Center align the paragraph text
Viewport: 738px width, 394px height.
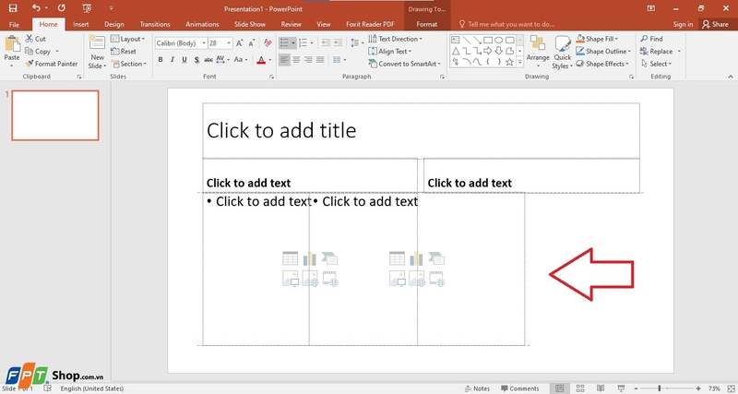tap(296, 60)
